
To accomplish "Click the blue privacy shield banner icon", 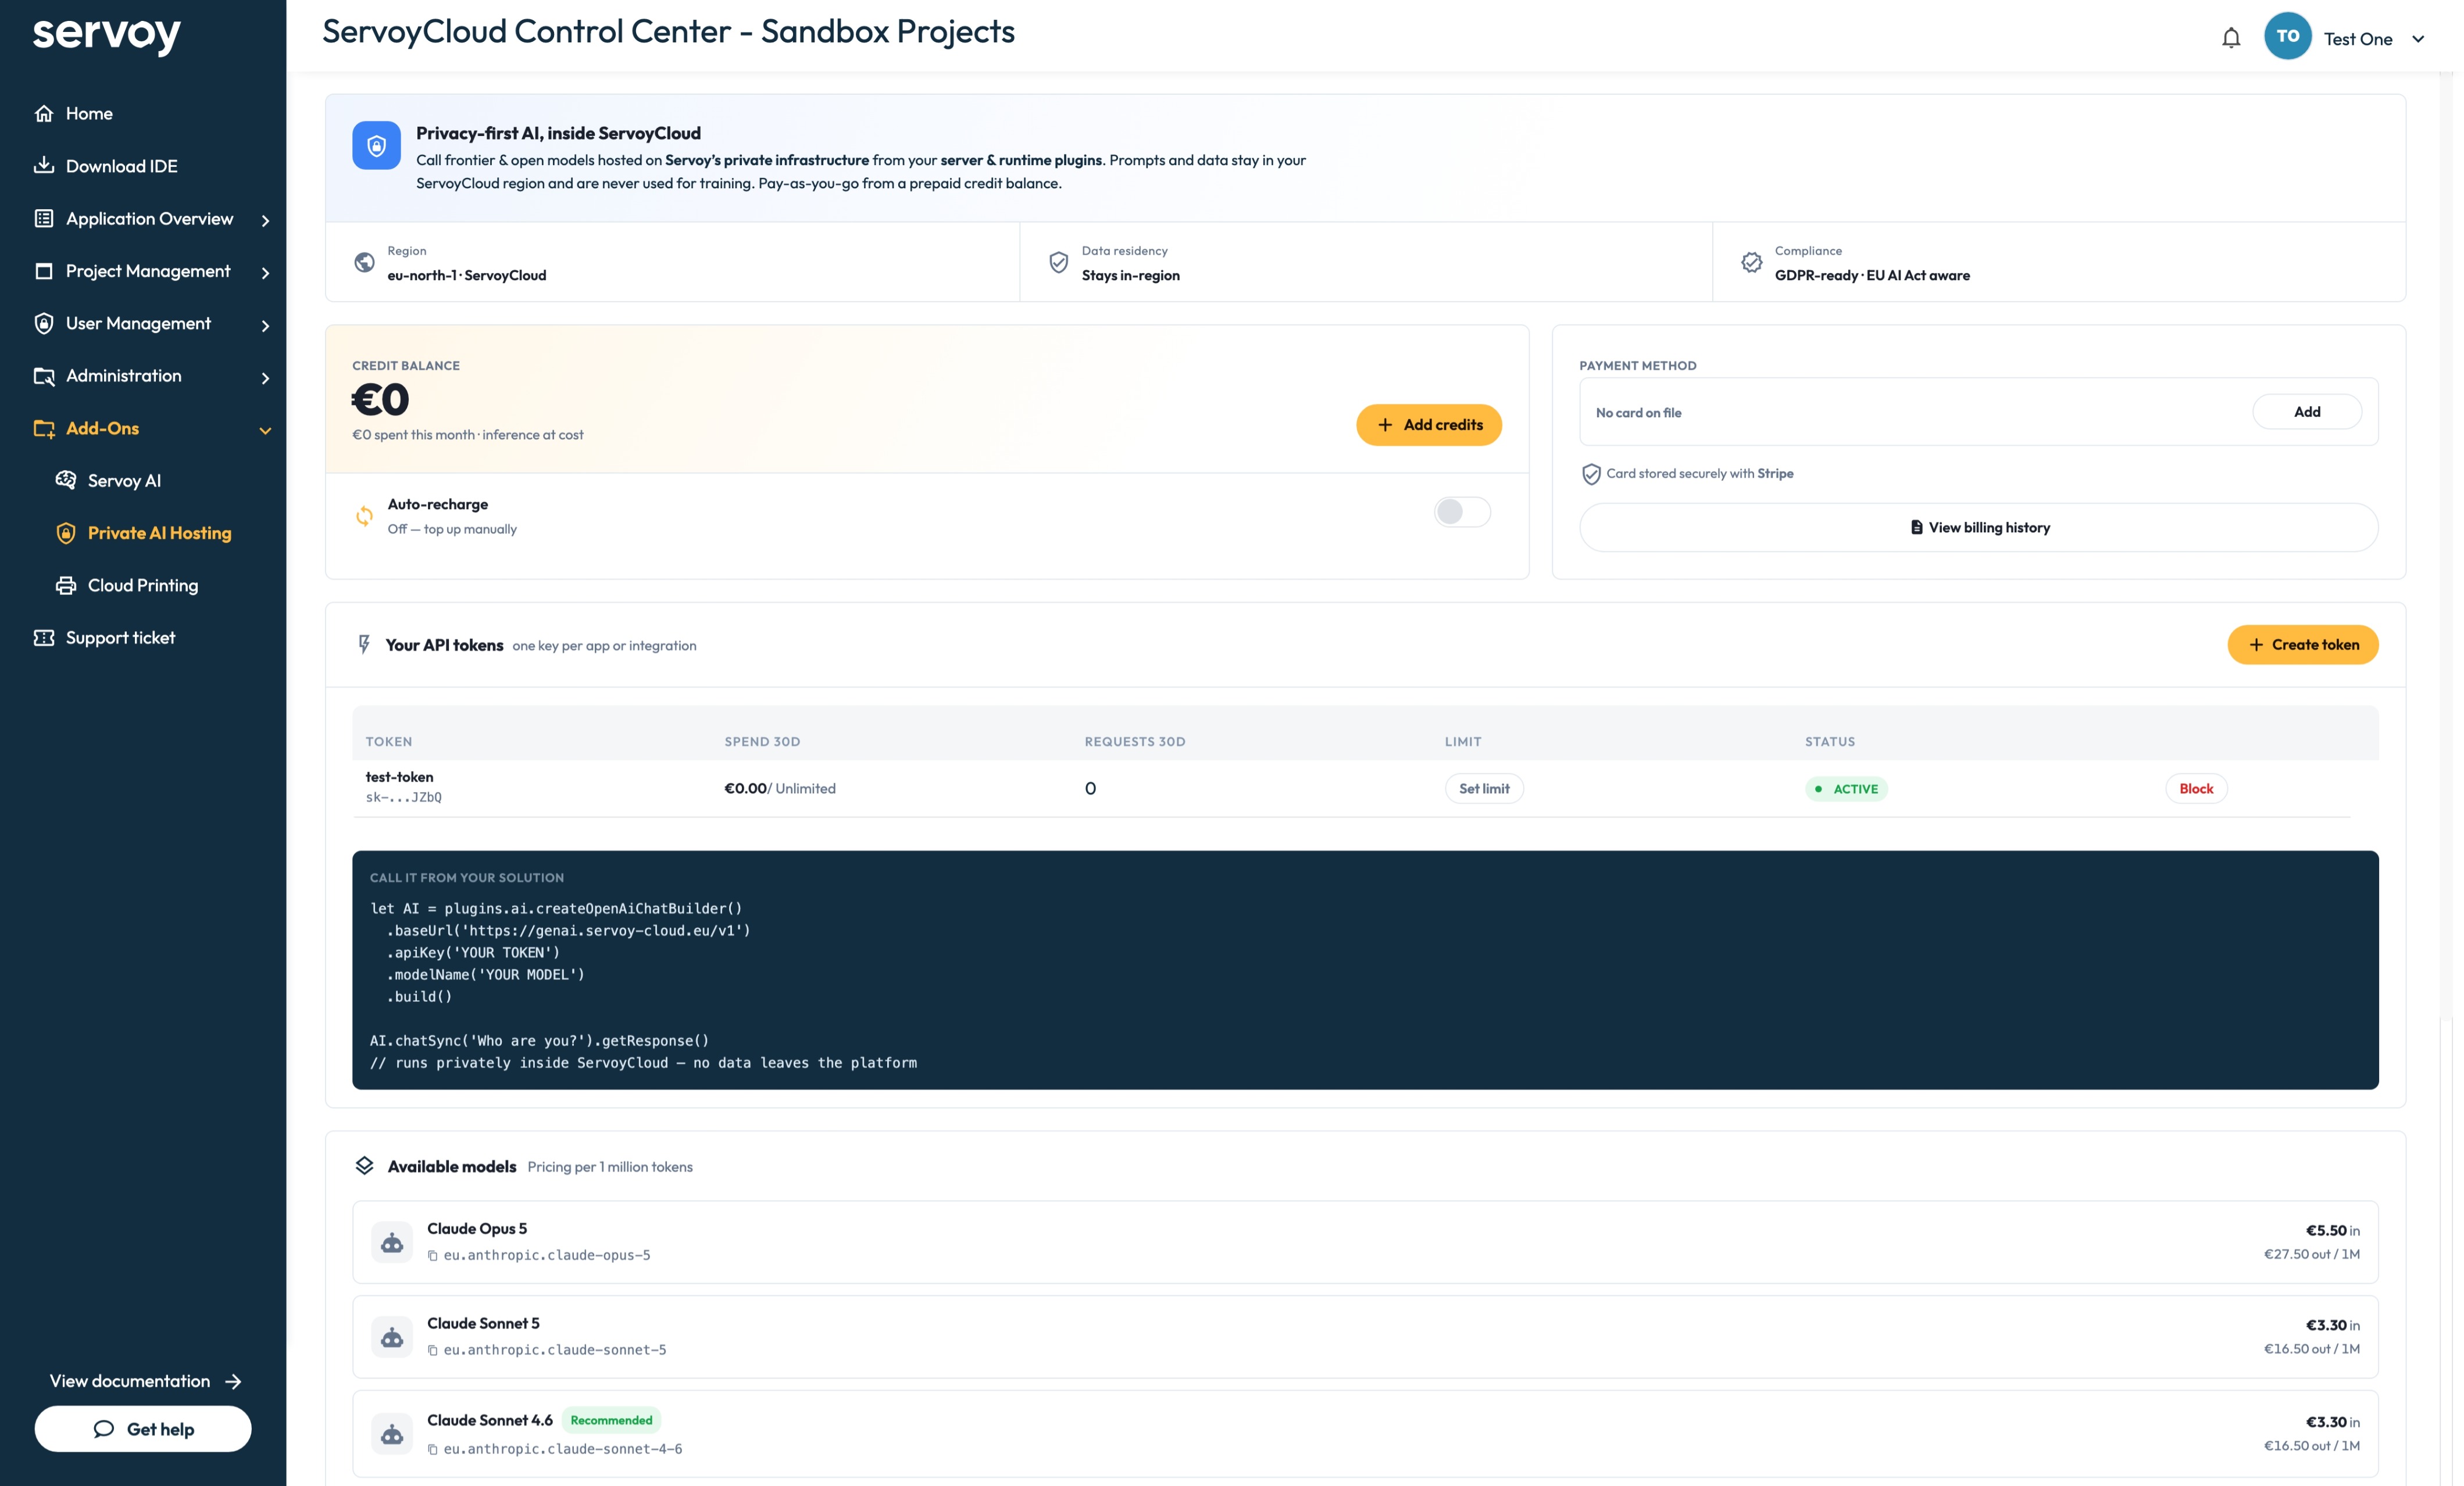I will pos(376,146).
